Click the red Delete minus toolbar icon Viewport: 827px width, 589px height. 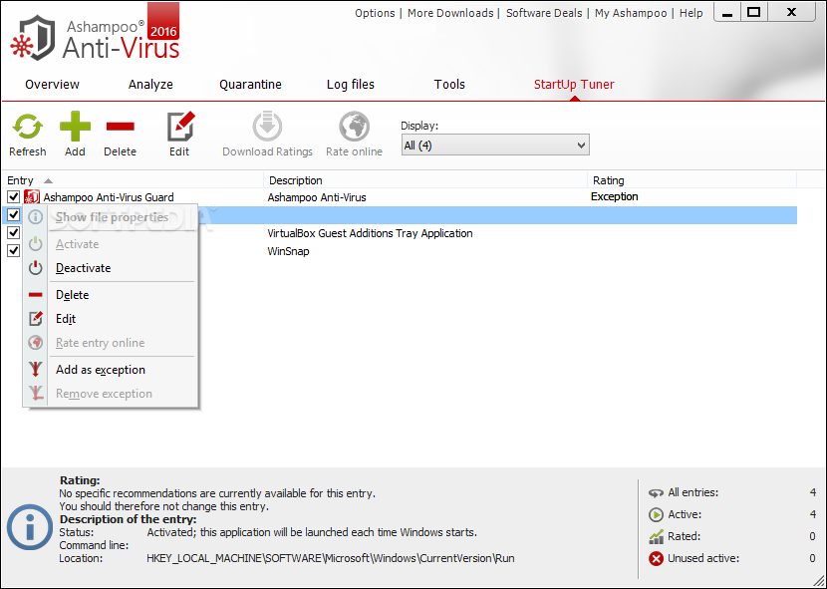point(121,127)
